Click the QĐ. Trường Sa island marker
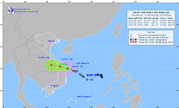This screenshot has height=108, width=179. click(77, 97)
